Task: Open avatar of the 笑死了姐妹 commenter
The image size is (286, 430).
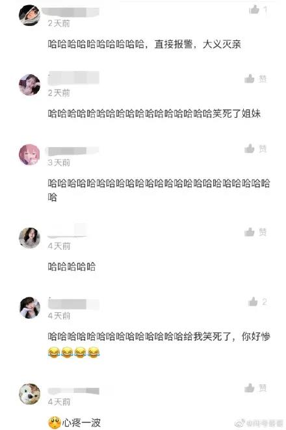Action: click(30, 85)
